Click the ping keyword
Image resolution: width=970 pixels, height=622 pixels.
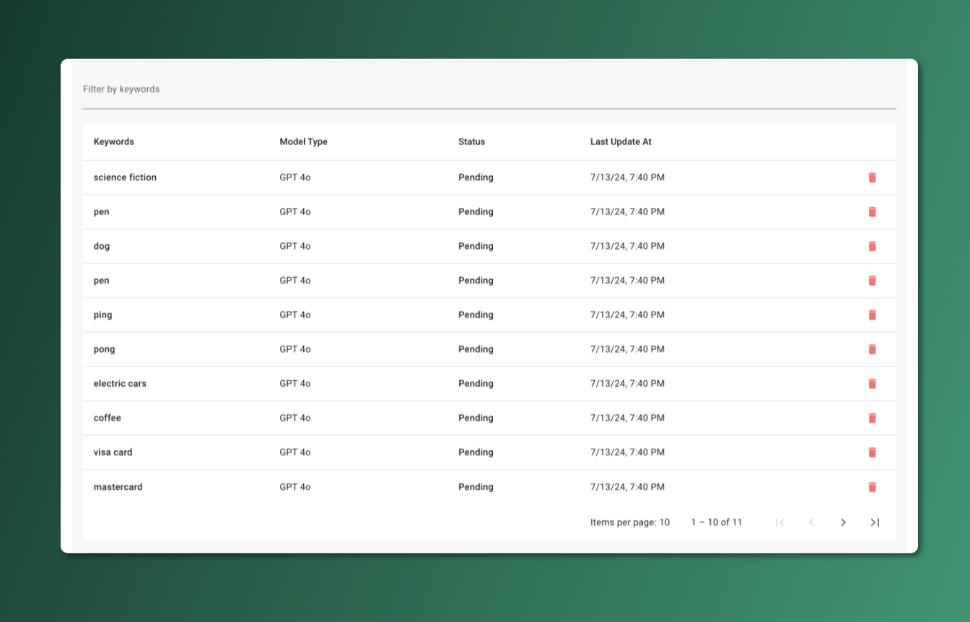pyautogui.click(x=102, y=315)
